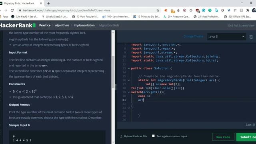Open the Apps bookmarks shortcut
The image size is (256, 144).
pos(4,16)
